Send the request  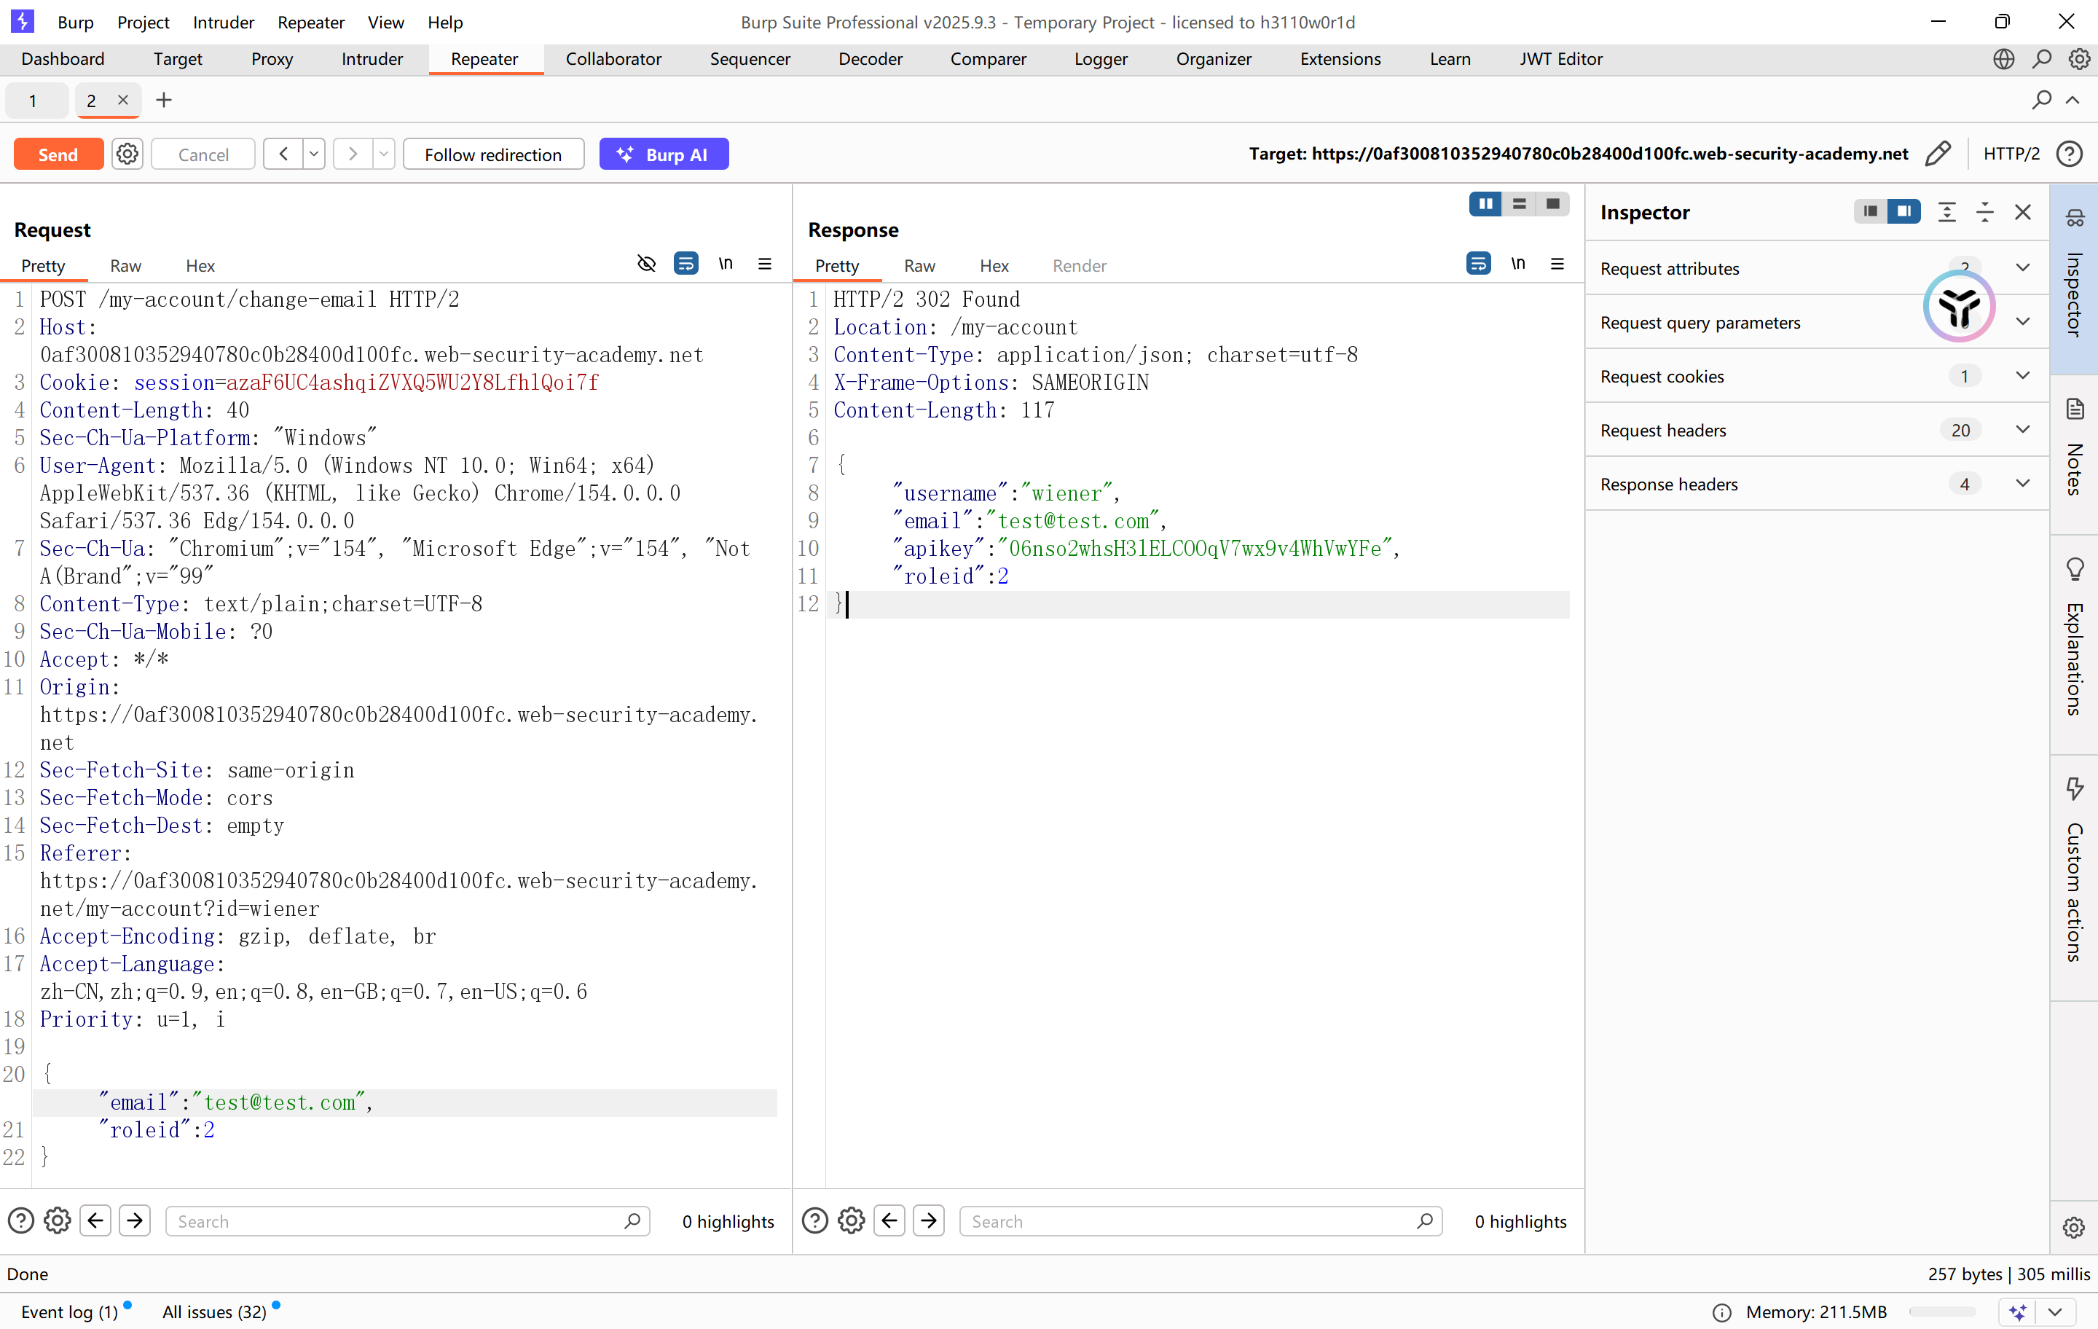click(58, 154)
